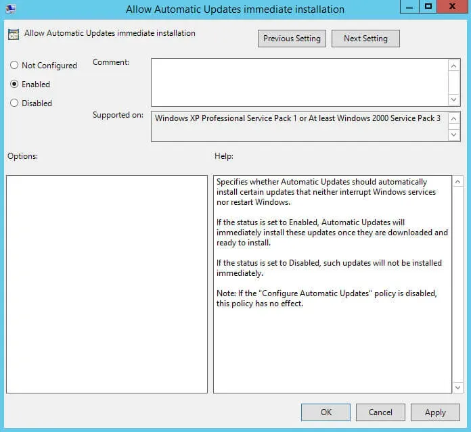Click the 'Options:' label

click(x=22, y=156)
